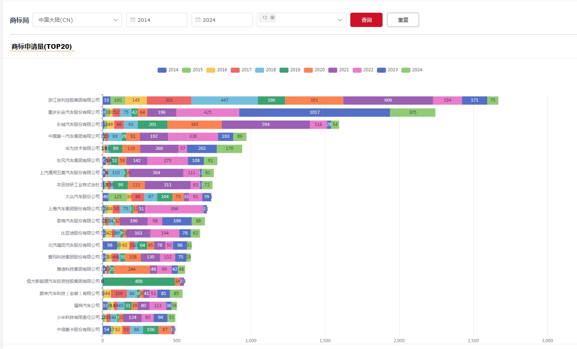
Task: Click the 594 segment in the 长城汽车 bar
Action: [266, 125]
